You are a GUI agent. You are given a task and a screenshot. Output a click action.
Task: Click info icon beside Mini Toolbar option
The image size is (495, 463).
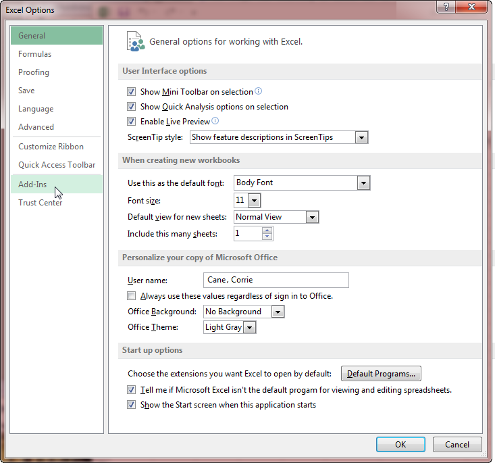pyautogui.click(x=258, y=91)
